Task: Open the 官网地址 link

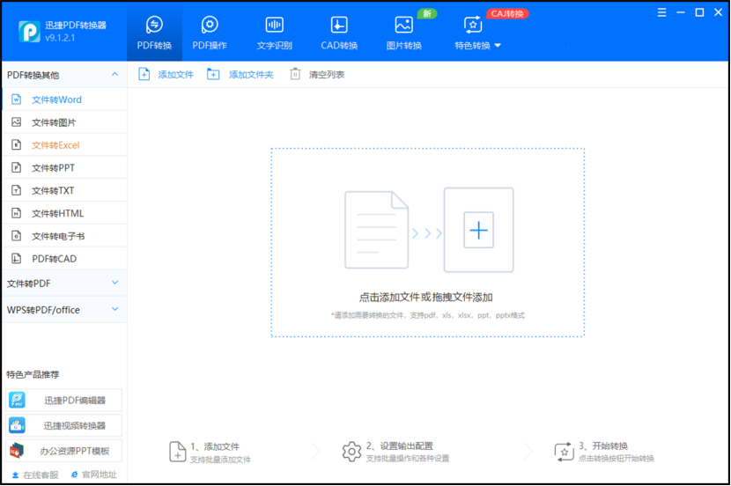Action: point(93,475)
